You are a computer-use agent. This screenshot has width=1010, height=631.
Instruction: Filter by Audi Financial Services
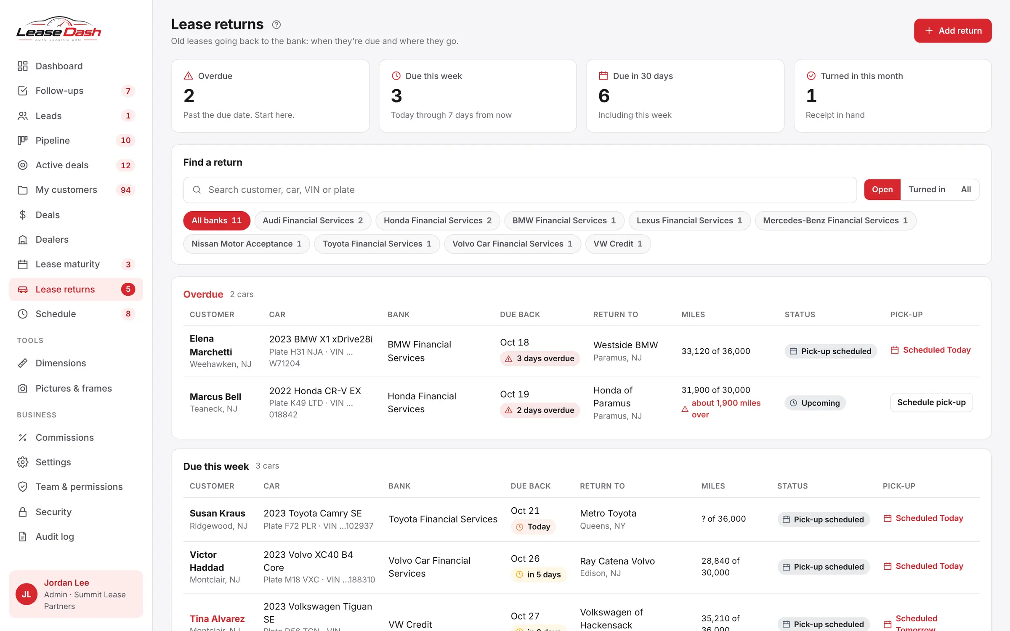click(x=313, y=220)
